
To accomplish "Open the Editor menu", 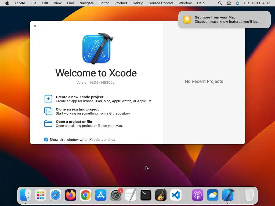I will (104, 3).
